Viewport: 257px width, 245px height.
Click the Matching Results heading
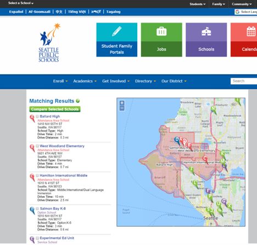pyautogui.click(x=52, y=101)
